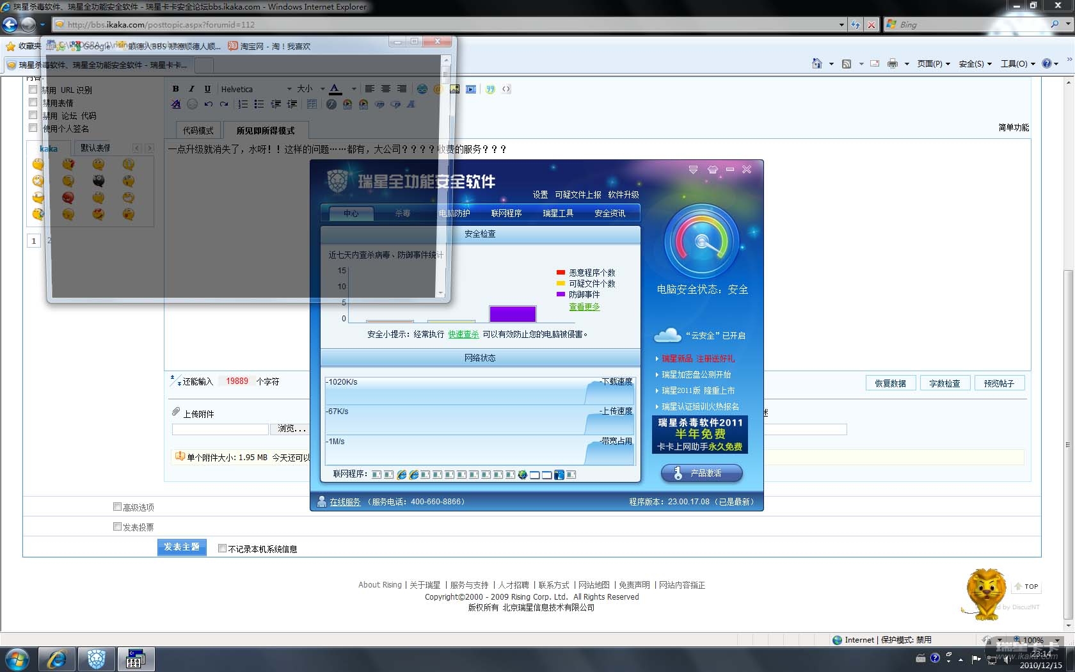Click the RSS feeds icon in IE

coord(847,63)
